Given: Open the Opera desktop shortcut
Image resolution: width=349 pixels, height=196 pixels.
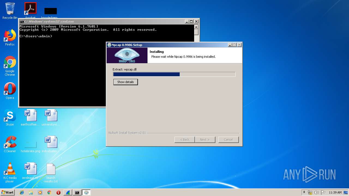Looking at the screenshot, I should 10,91.
